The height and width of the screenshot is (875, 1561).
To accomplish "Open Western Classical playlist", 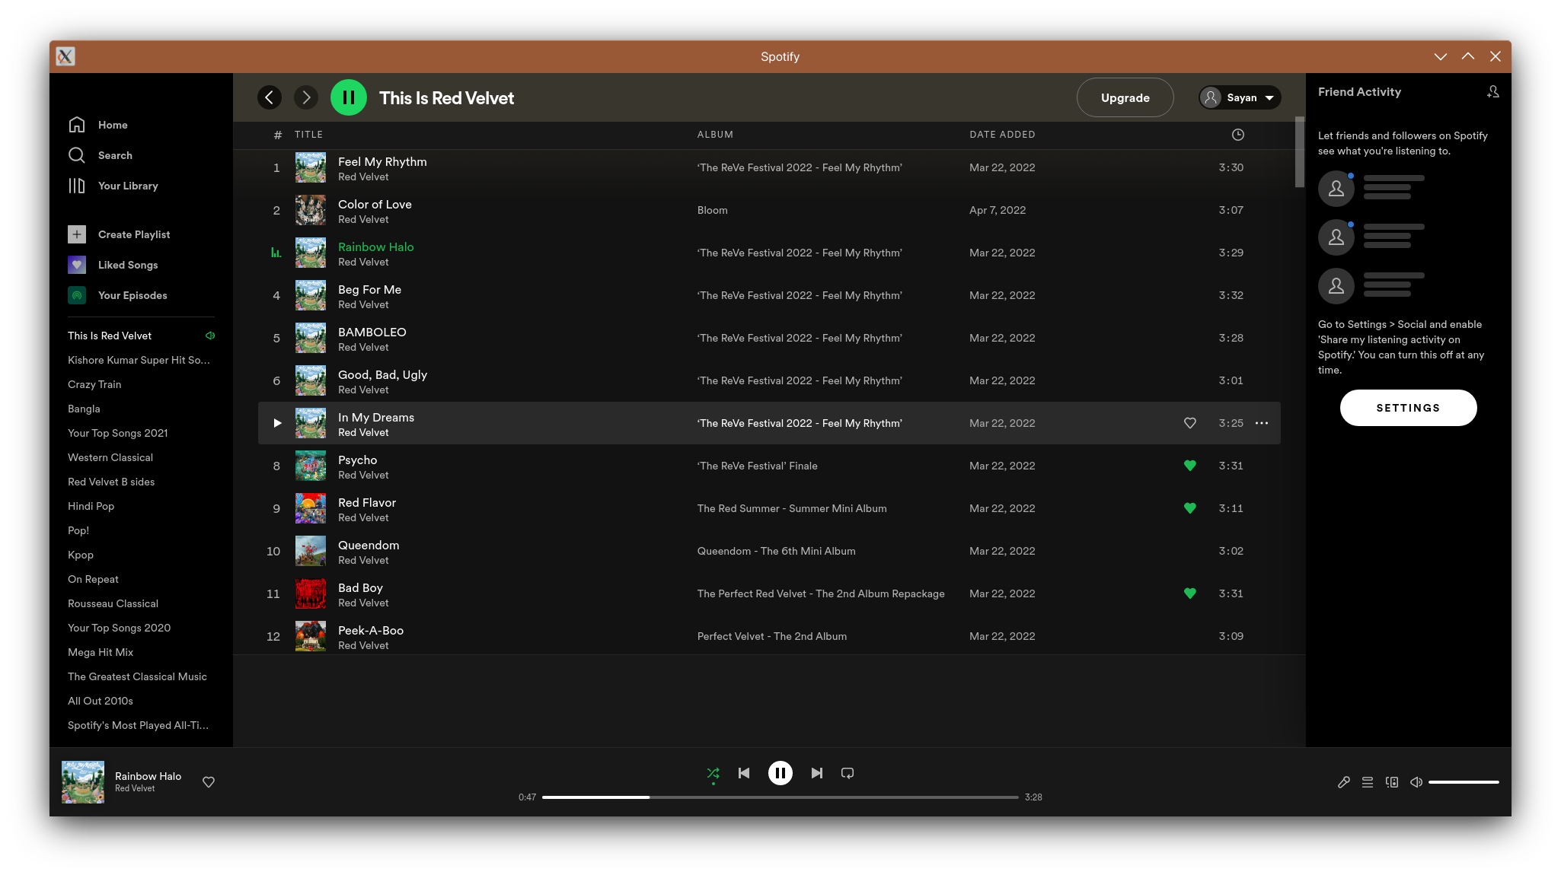I will [110, 457].
